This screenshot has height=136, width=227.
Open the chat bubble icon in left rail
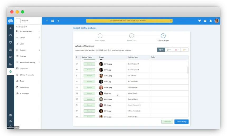(10, 42)
